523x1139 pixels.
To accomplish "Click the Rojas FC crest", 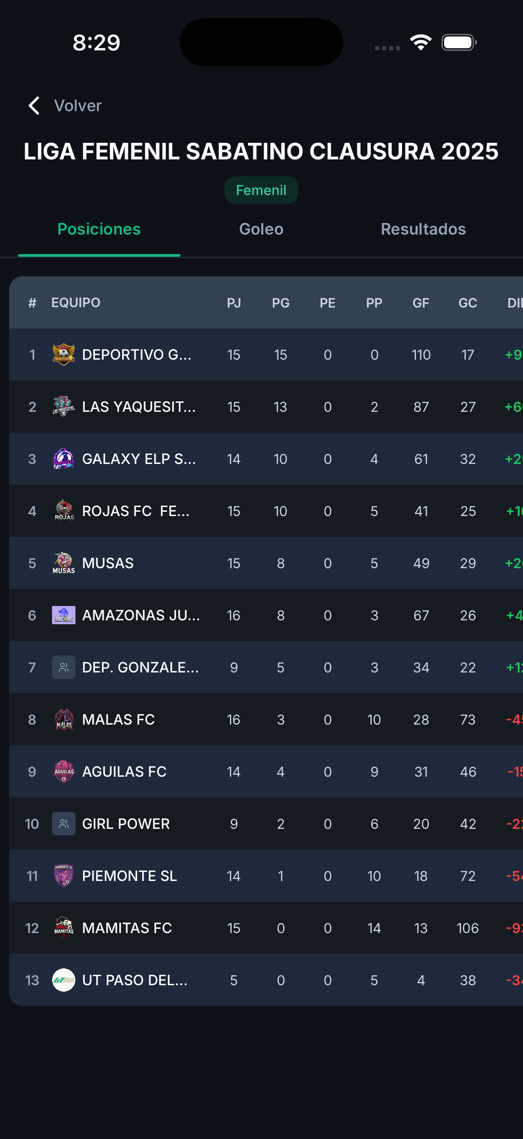I will 64,511.
